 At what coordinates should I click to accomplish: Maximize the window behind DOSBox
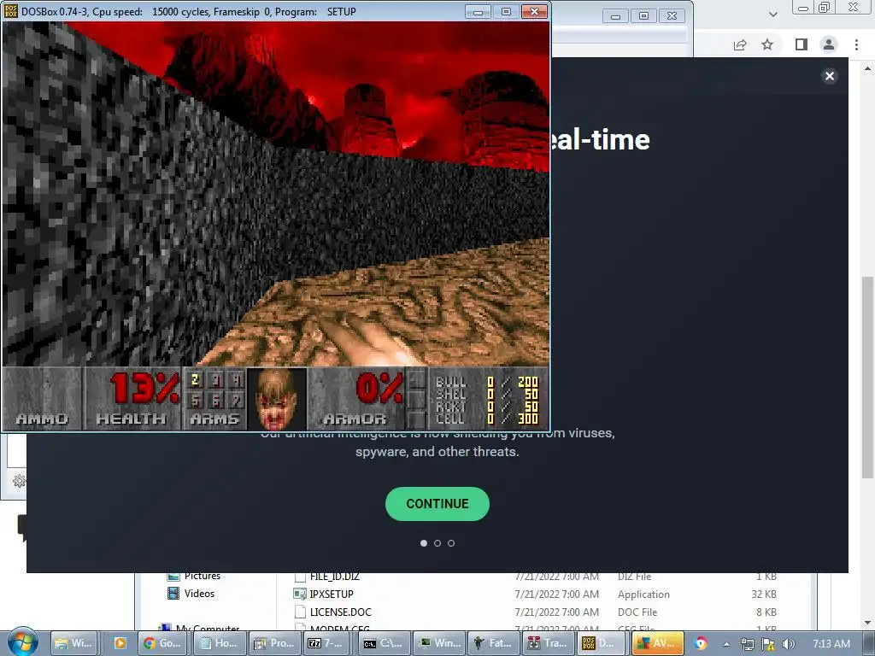click(643, 16)
